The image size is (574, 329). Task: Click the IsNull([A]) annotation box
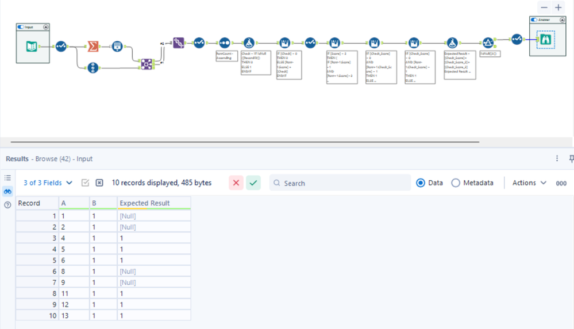point(490,54)
